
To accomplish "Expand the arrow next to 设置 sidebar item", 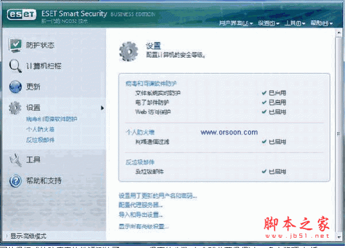I will pyautogui.click(x=102, y=108).
